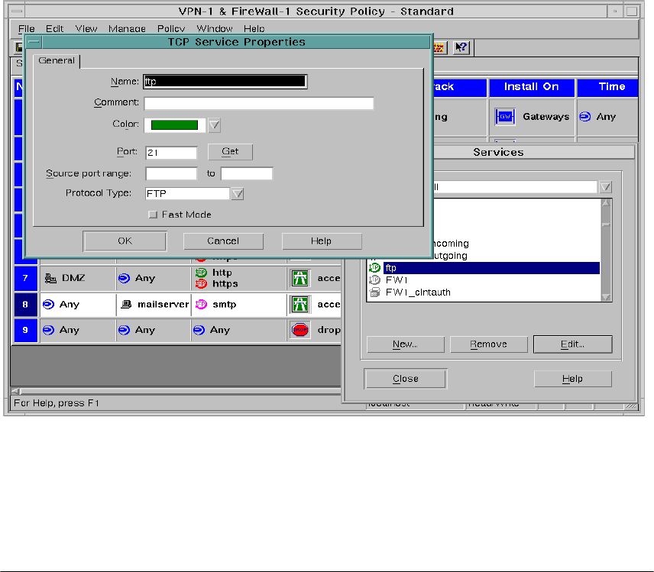Click Edit... in the Services window

coord(573,344)
